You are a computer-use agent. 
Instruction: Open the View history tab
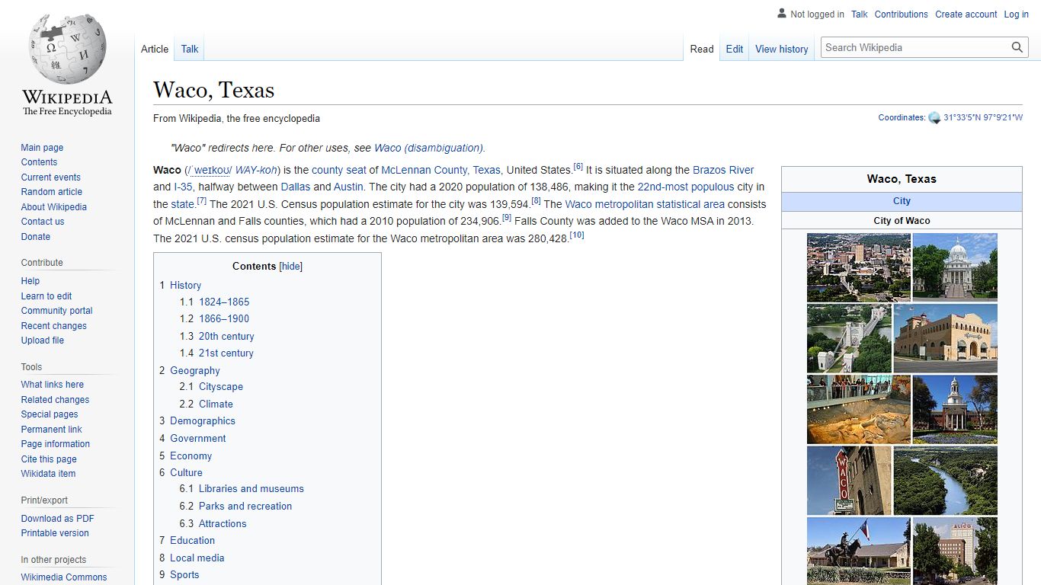782,49
